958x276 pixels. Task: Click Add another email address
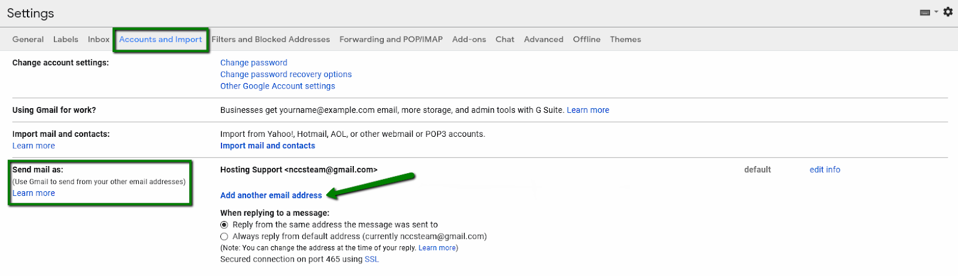click(271, 195)
